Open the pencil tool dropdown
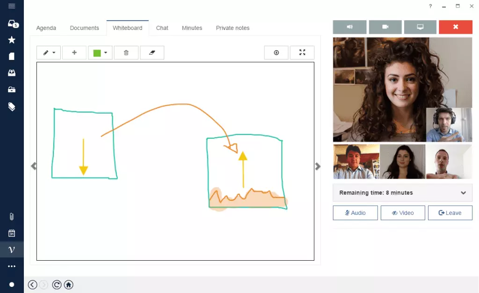This screenshot has width=479, height=293. click(49, 53)
